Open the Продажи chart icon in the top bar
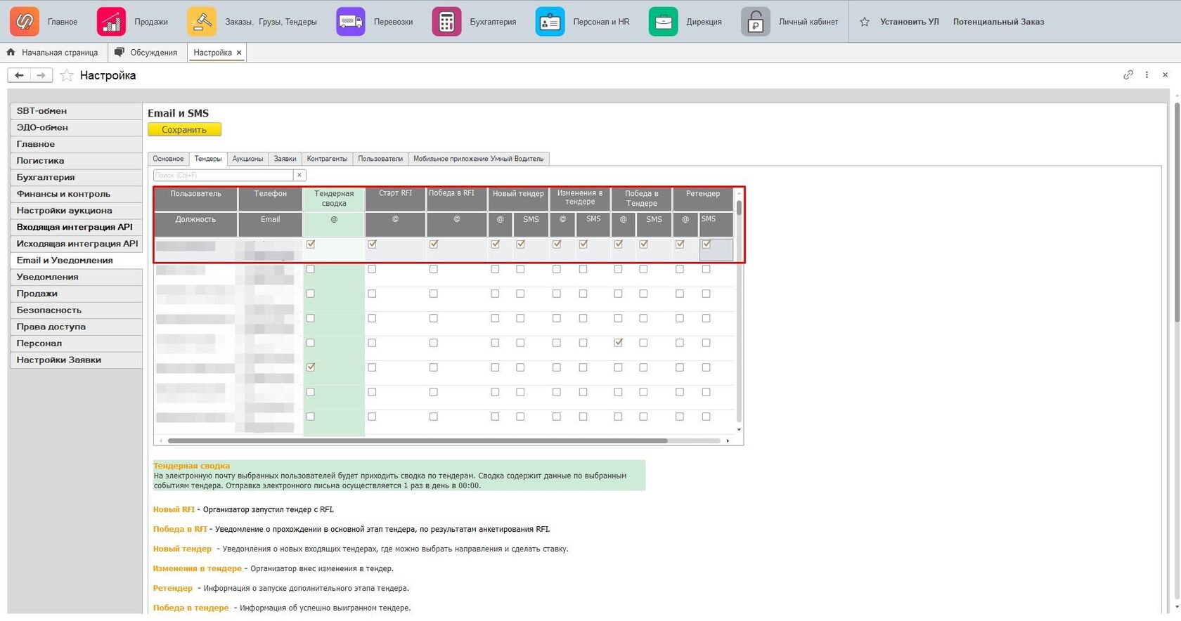This screenshot has height=621, width=1181. point(111,22)
